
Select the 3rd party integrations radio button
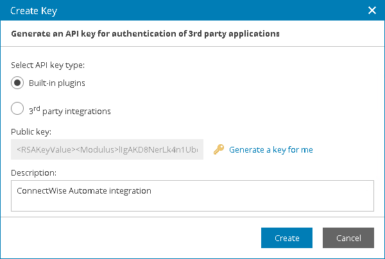tap(19, 110)
